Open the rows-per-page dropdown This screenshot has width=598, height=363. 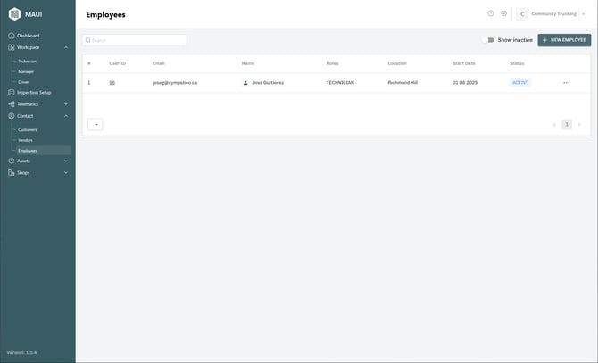click(x=95, y=125)
